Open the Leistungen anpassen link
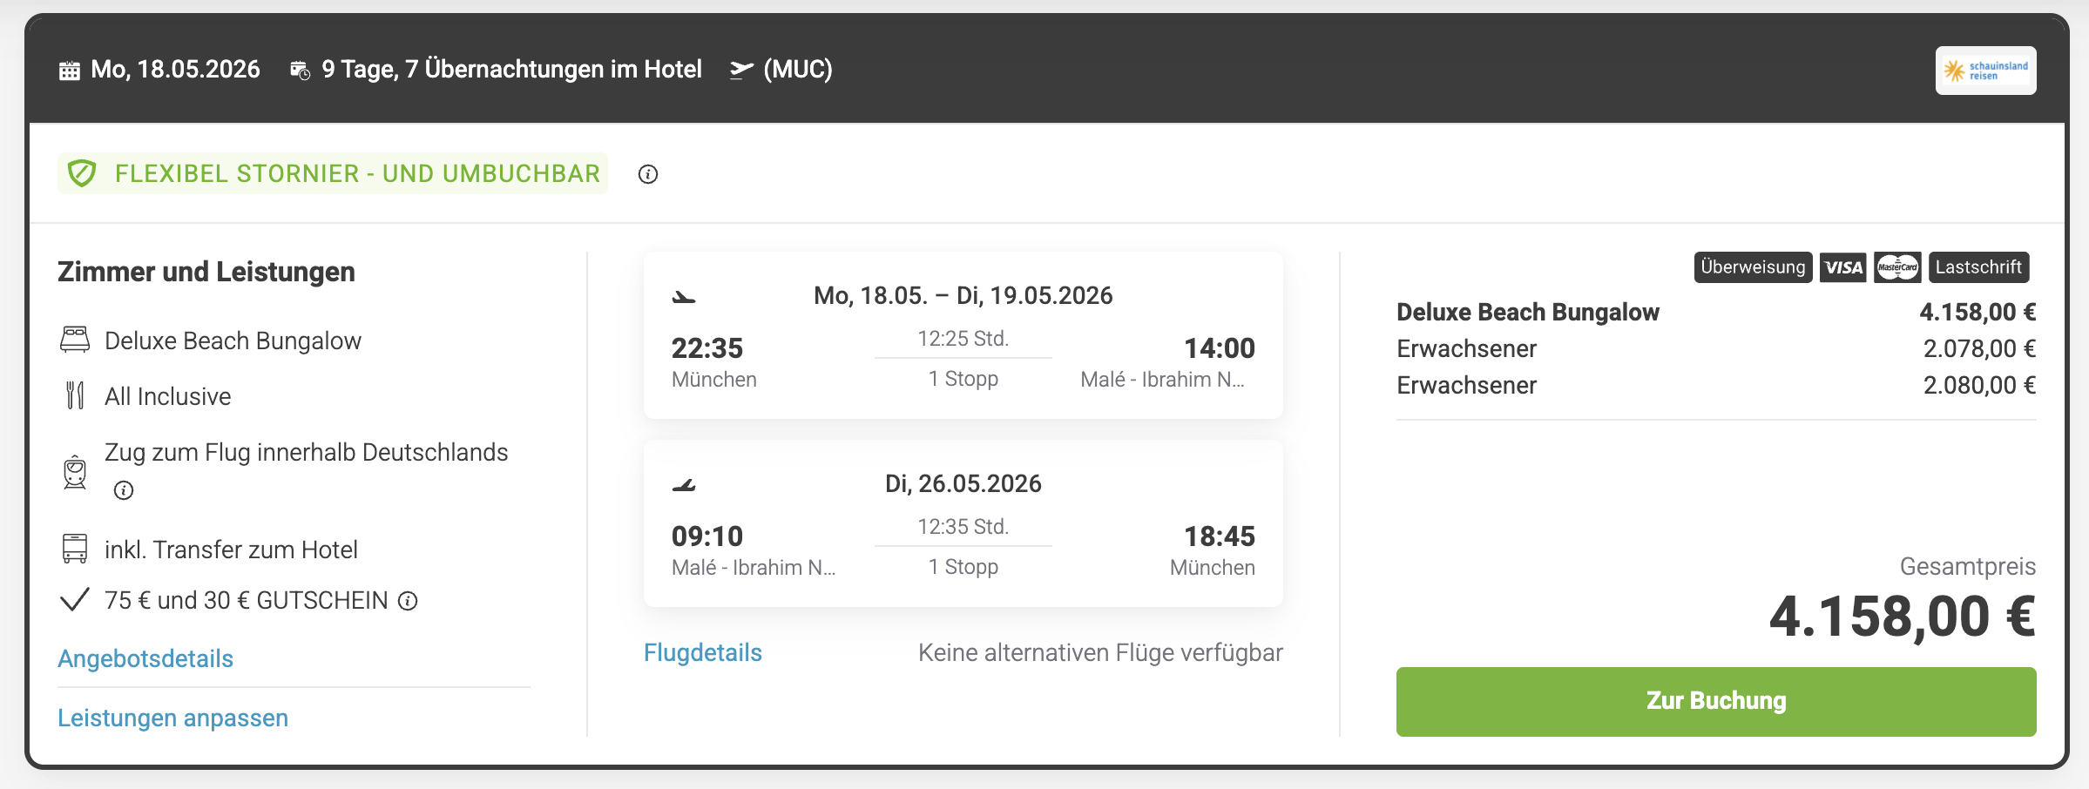2089x789 pixels. tap(172, 718)
